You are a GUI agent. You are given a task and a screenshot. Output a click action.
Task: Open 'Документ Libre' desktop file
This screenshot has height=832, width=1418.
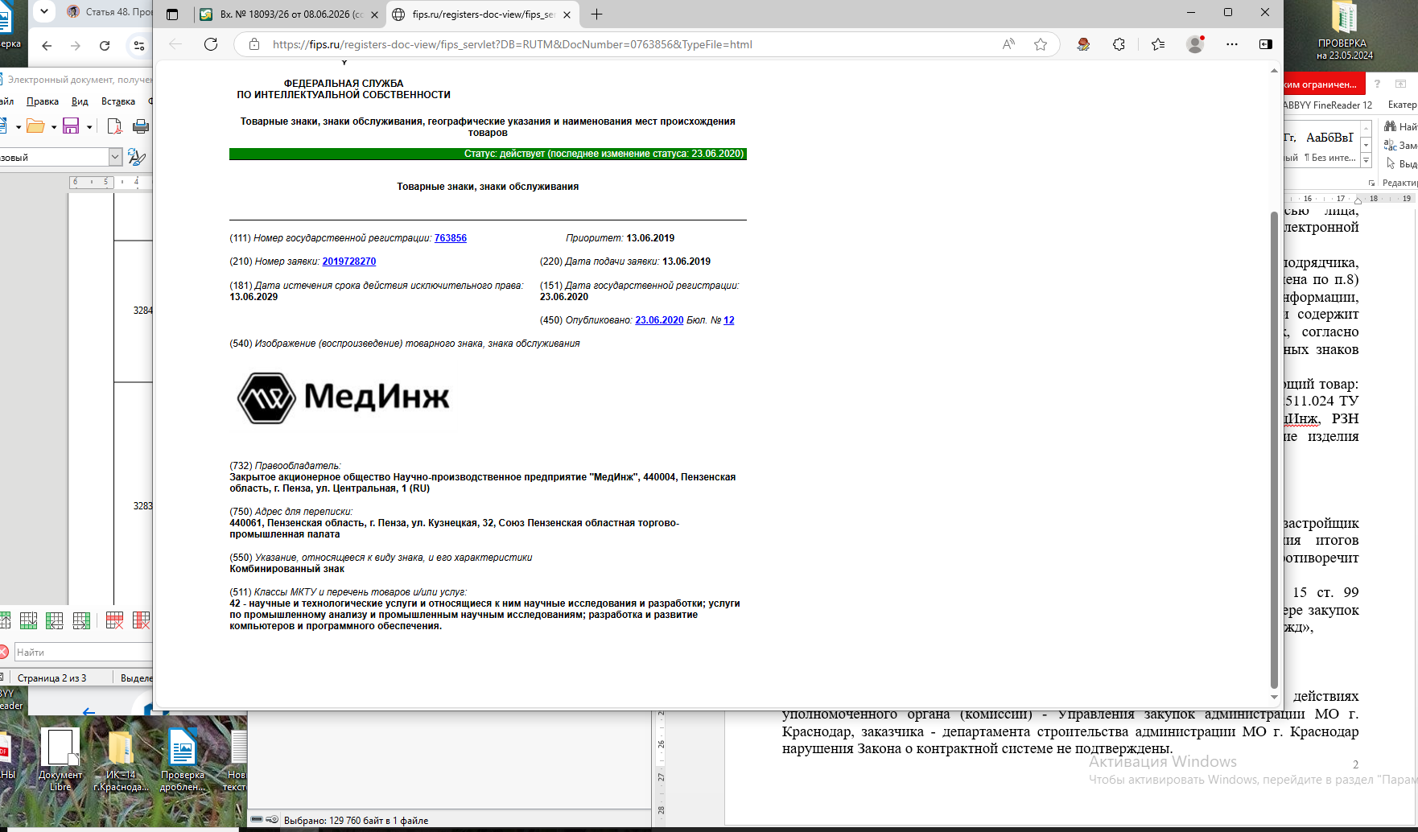tap(60, 760)
